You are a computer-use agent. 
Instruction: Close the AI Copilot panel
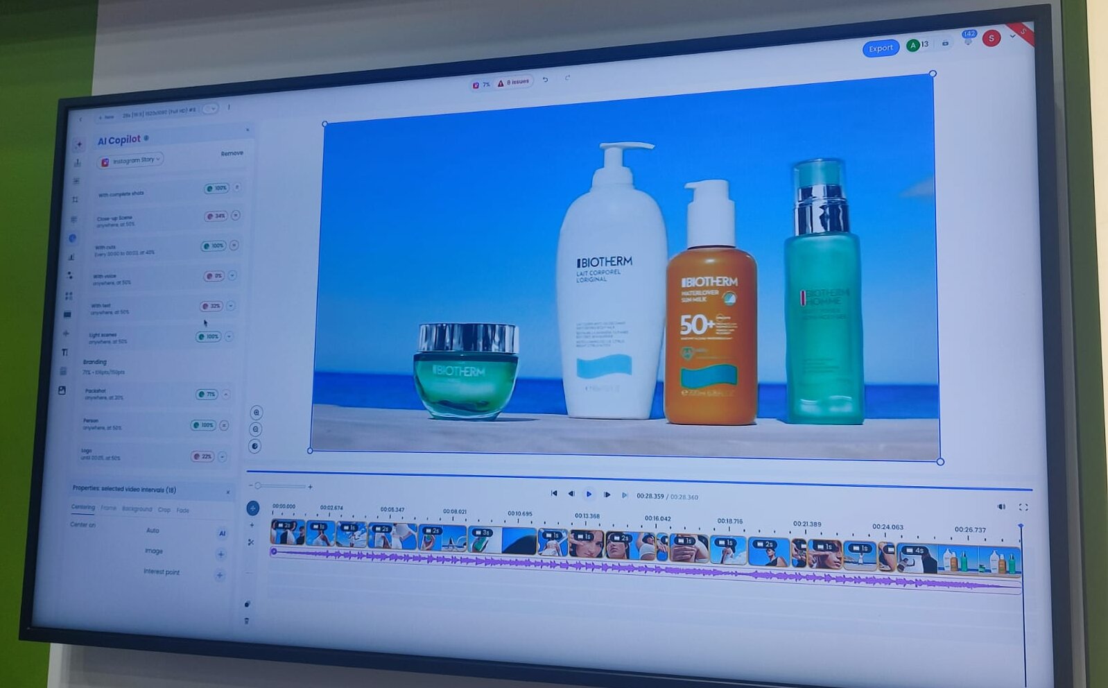tap(248, 130)
